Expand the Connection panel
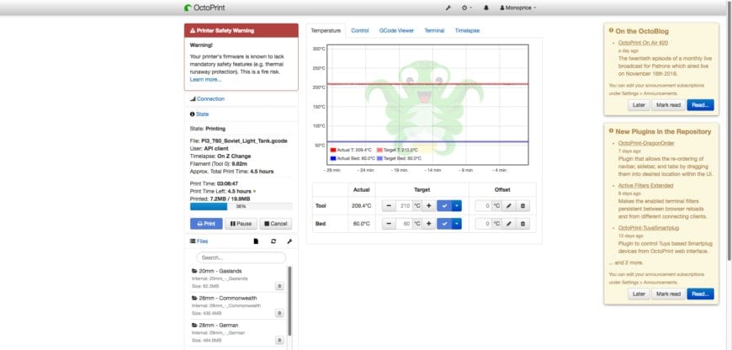Viewport: 732px width, 350px height. (210, 99)
